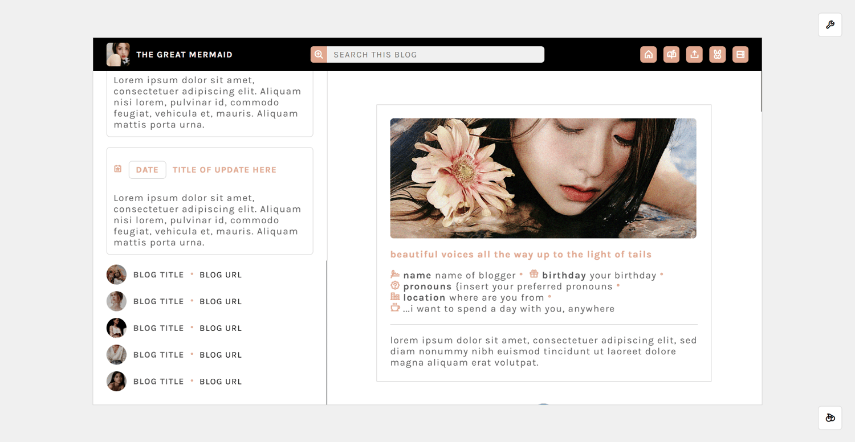The height and width of the screenshot is (442, 855).
Task: Open the last BLOG URL link
Action: (x=221, y=382)
